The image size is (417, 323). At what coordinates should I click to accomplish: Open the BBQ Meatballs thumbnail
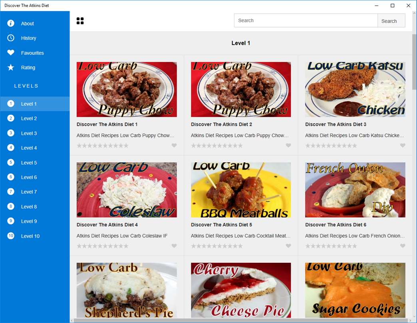(241, 190)
